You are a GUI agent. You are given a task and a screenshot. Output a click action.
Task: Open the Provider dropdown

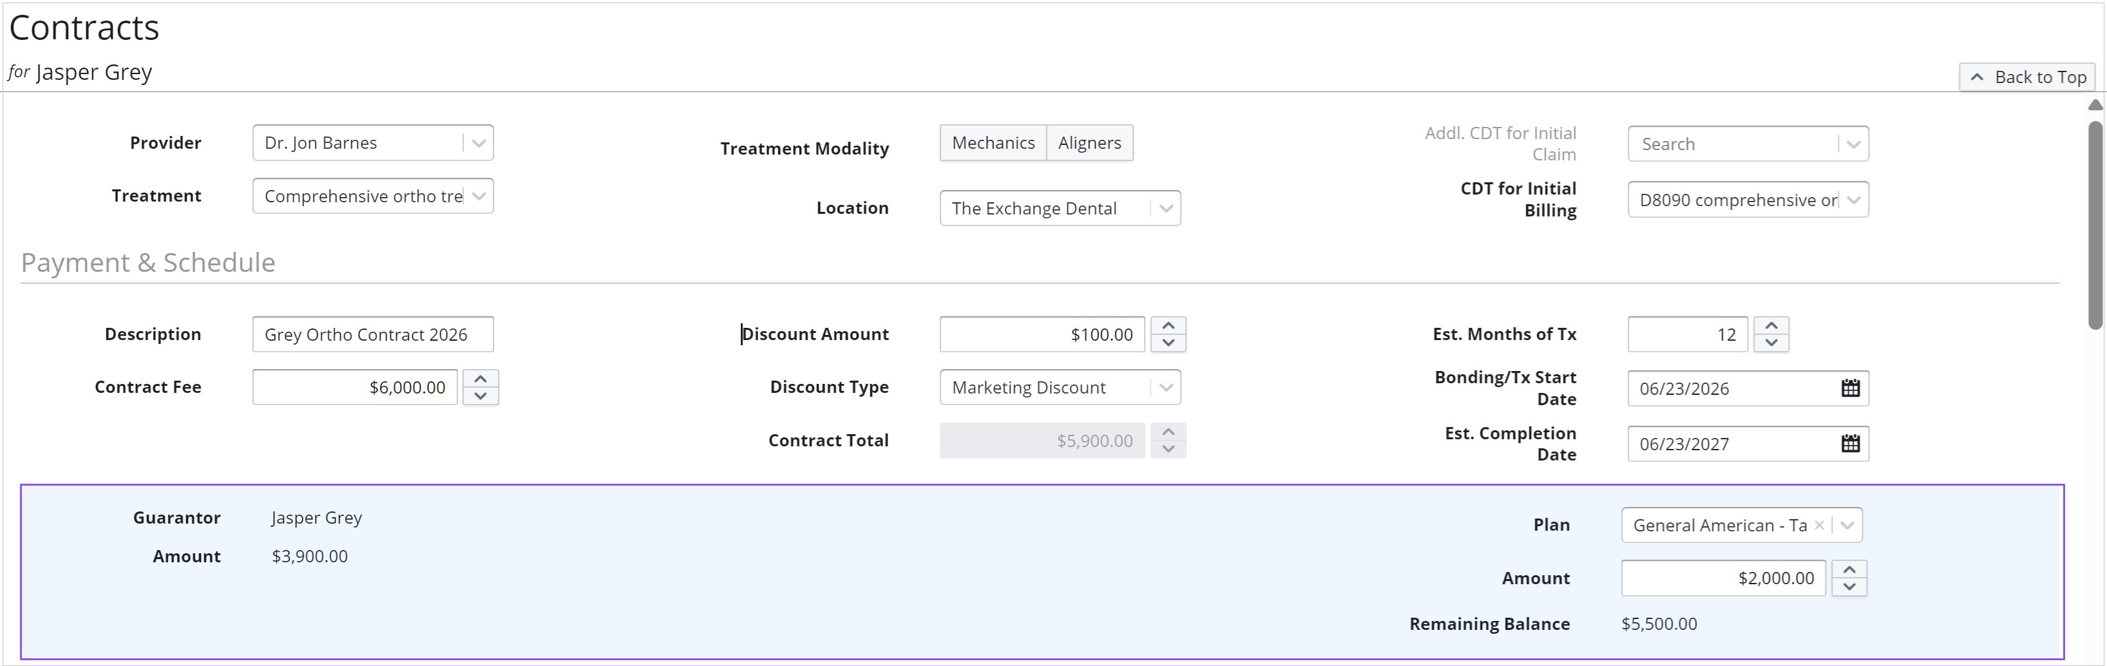click(x=373, y=143)
